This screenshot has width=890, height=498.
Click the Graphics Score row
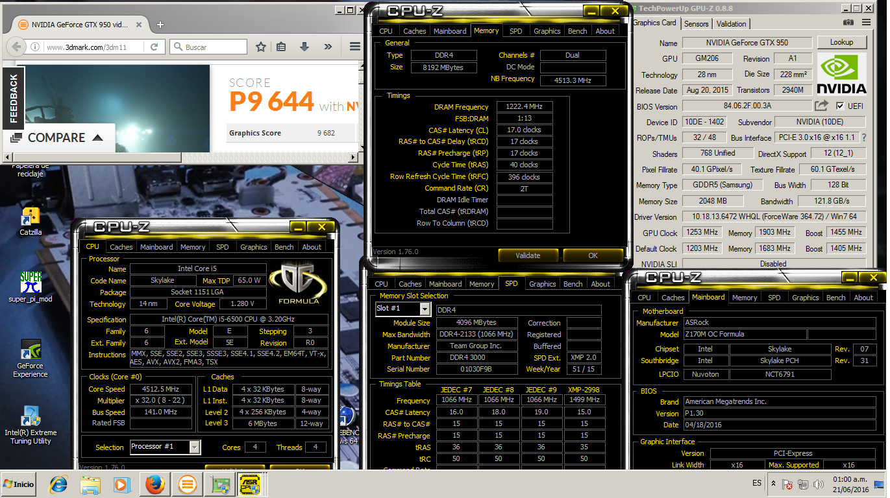coord(291,133)
